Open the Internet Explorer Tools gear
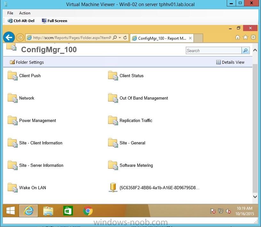This screenshot has height=227, width=261. [253, 37]
